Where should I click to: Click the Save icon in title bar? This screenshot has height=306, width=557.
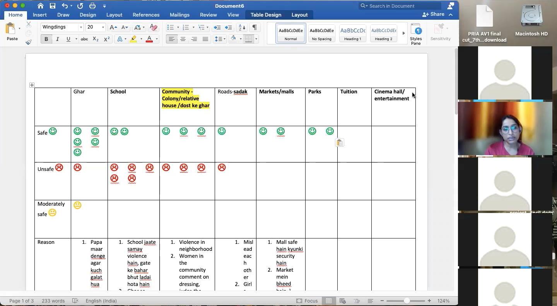tap(53, 6)
